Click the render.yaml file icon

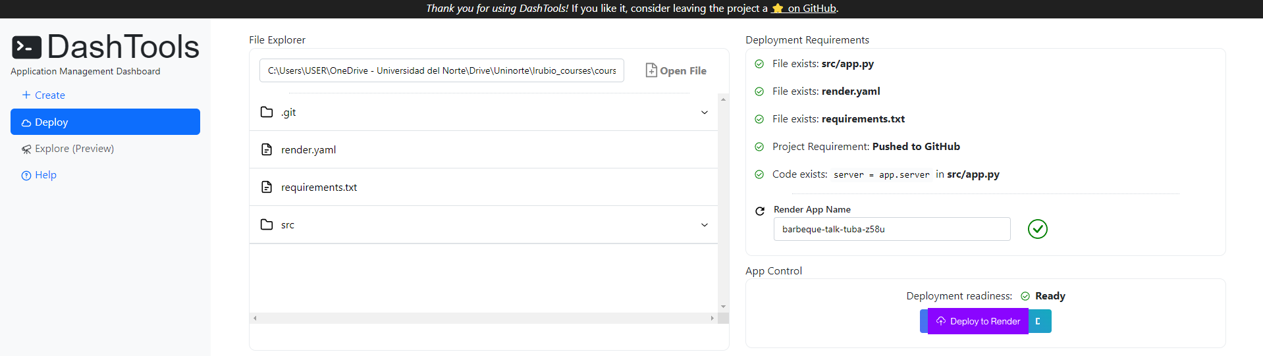point(267,149)
